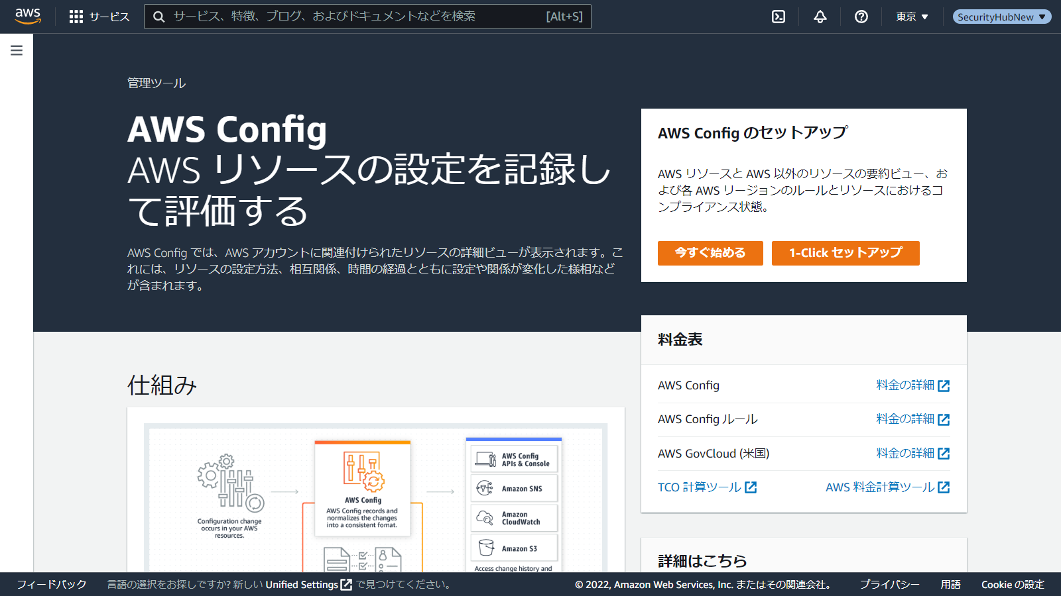Open the 東京 region dropdown
1061x596 pixels.
(912, 17)
